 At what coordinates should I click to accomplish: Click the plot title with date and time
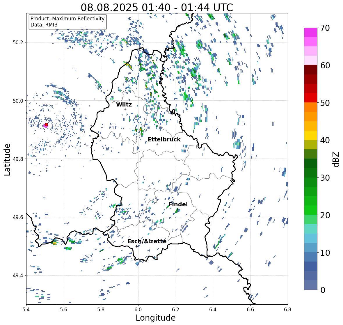click(x=157, y=8)
